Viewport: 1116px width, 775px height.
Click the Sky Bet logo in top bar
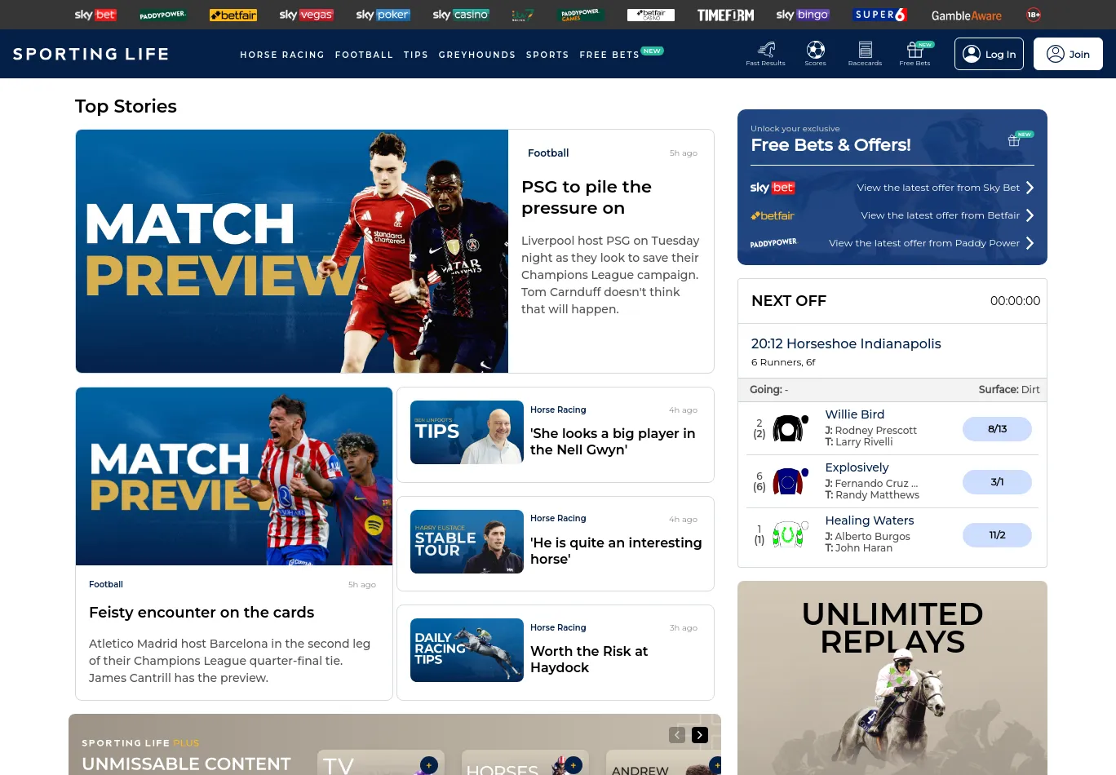[x=95, y=15]
